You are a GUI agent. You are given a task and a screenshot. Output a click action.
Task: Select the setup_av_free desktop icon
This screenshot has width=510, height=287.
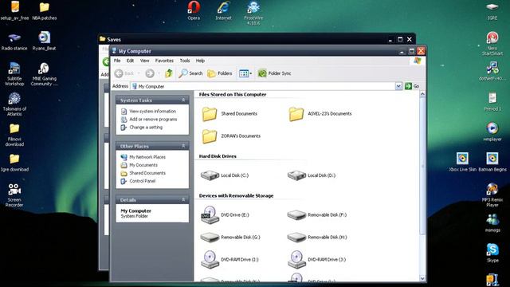point(14,10)
